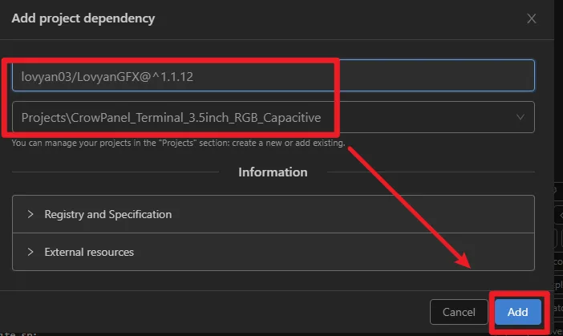The image size is (563, 336).
Task: Click the chevron beside Registry and Specification
Action: 30,214
